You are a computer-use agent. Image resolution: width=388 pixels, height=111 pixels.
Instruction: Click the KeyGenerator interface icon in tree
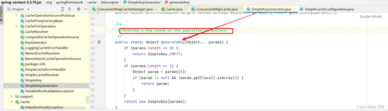tap(22, 43)
